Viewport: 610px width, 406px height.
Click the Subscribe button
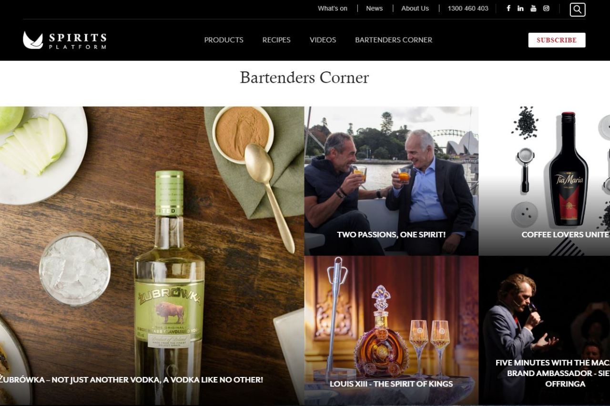tap(557, 40)
